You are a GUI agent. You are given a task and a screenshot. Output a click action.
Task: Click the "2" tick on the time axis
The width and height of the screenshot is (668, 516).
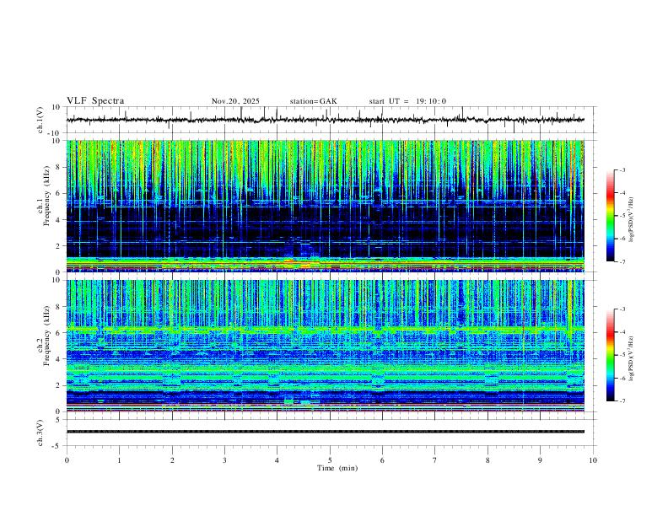pos(172,460)
